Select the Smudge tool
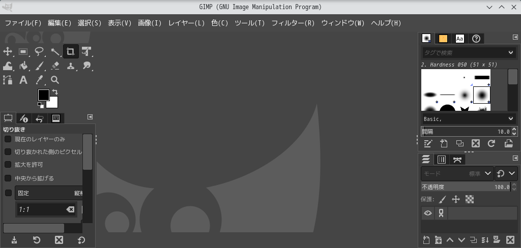521x248 pixels. point(86,66)
